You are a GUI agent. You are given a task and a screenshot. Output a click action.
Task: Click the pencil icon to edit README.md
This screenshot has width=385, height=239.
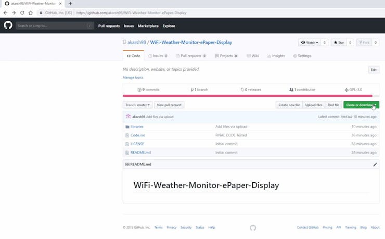[375, 165]
